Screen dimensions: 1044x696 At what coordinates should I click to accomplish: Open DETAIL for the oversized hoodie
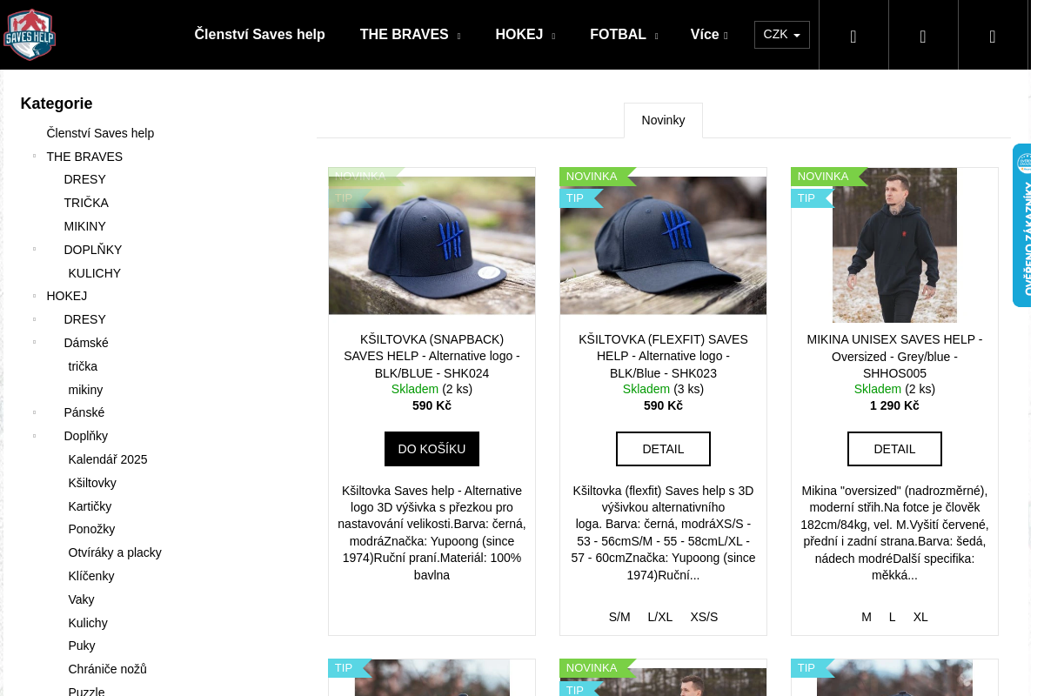(x=894, y=449)
